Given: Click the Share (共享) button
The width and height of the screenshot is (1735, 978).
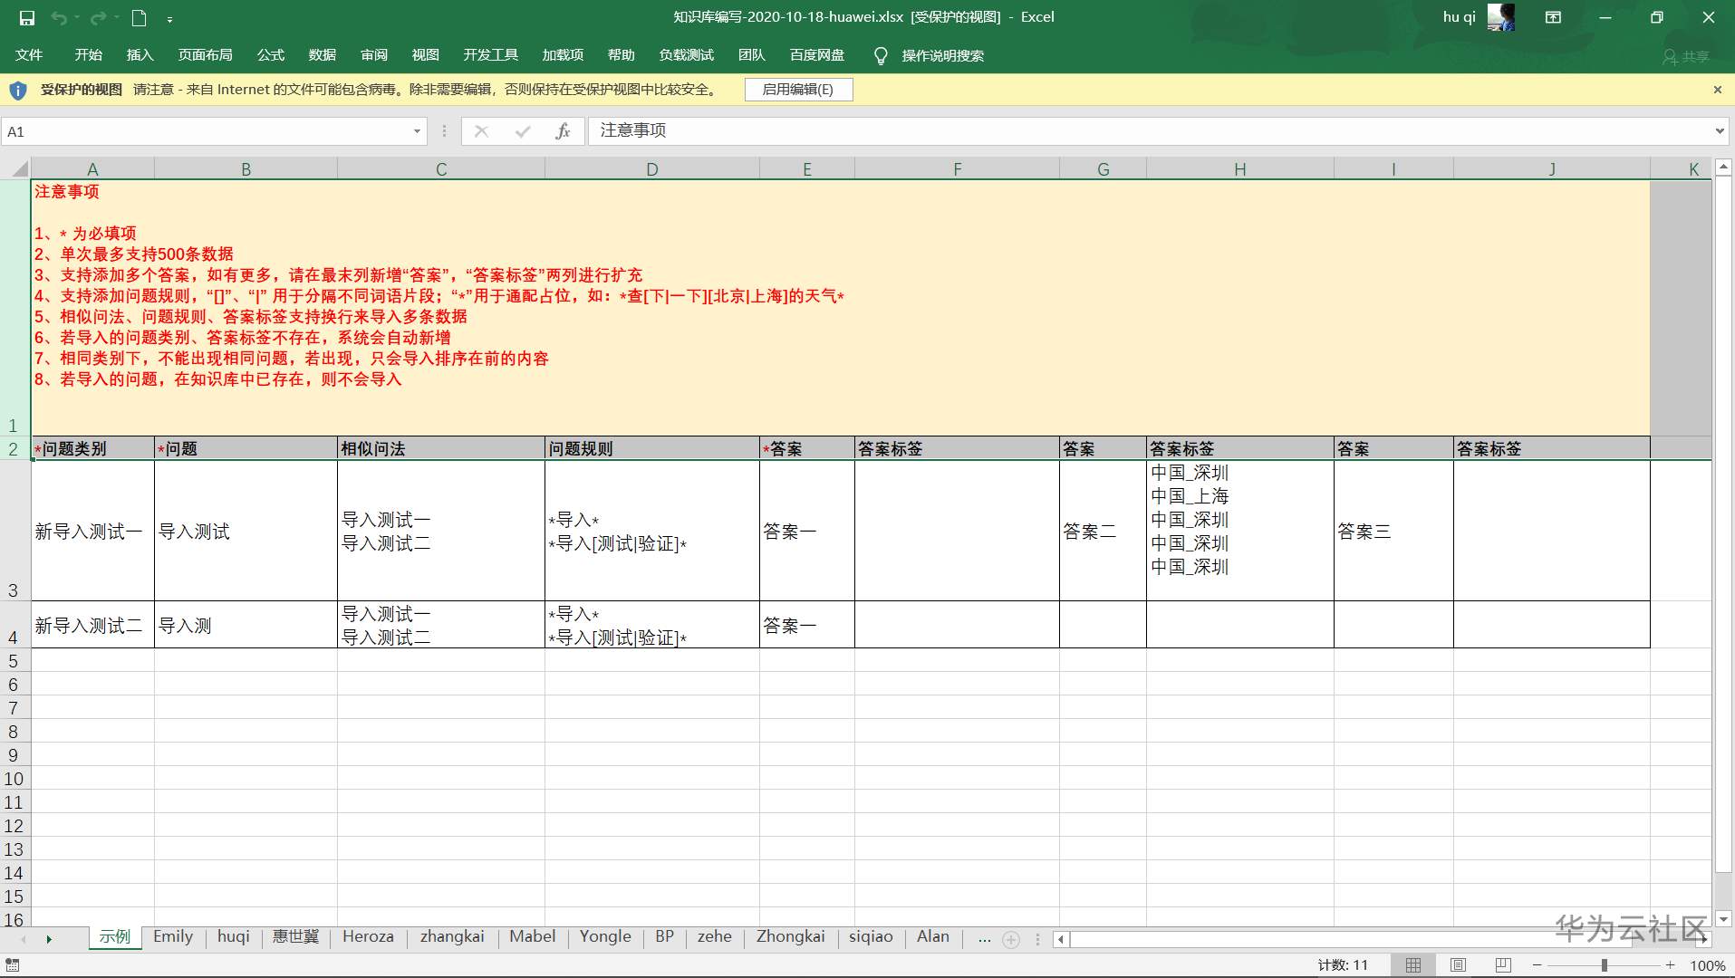Looking at the screenshot, I should (x=1685, y=56).
